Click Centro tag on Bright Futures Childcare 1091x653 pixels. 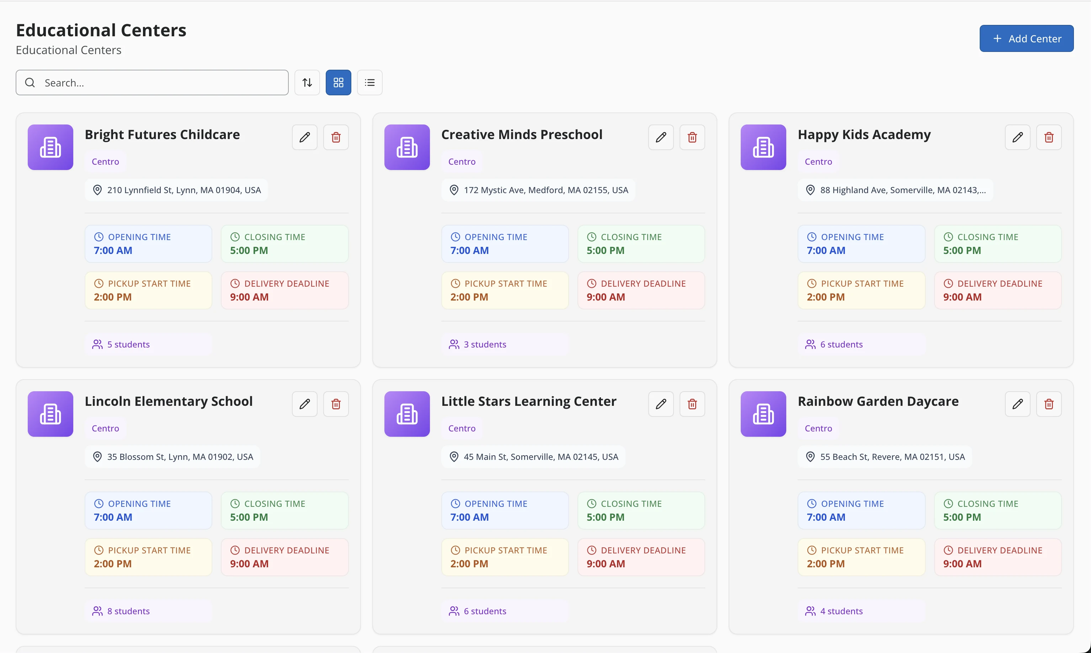coord(106,161)
